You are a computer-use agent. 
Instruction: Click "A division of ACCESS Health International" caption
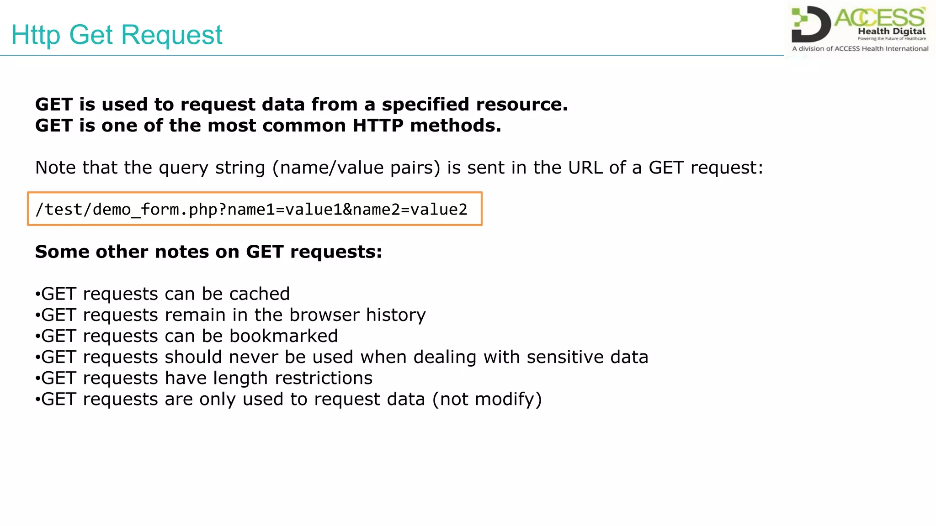point(860,49)
